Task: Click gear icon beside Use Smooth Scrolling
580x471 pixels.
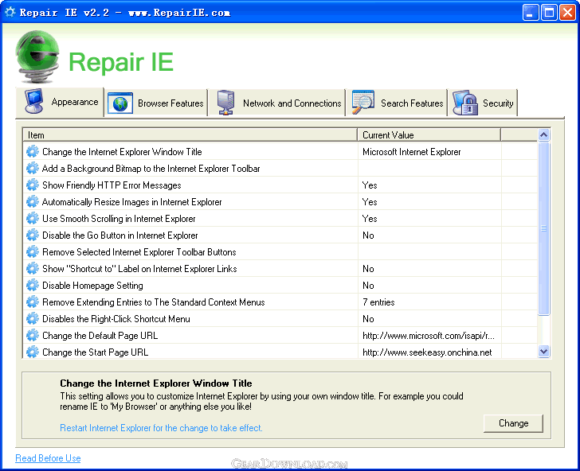Action: [x=33, y=218]
